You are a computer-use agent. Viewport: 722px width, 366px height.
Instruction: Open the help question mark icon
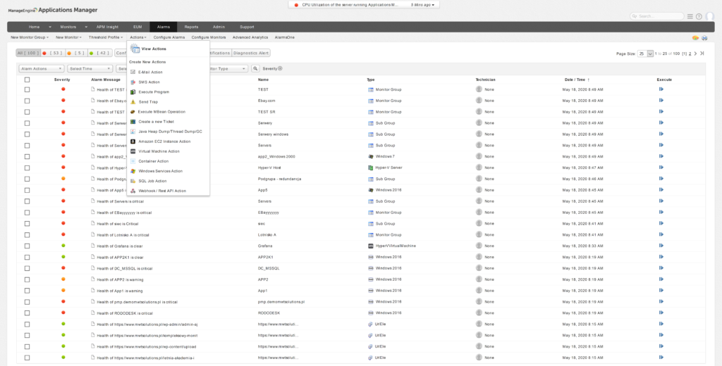[x=699, y=16]
